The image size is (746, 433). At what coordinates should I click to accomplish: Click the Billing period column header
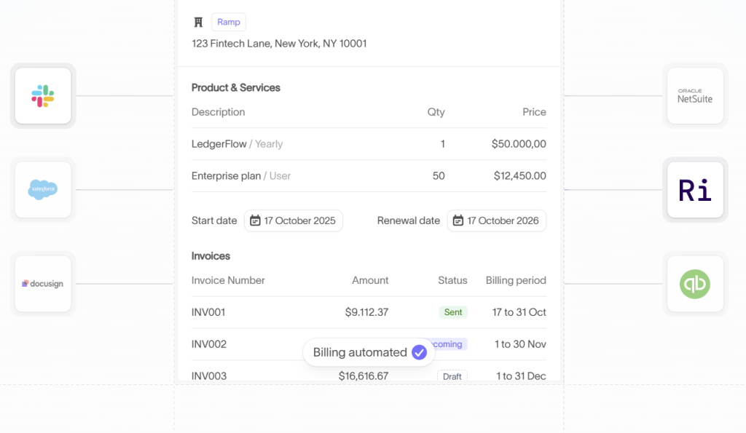pyautogui.click(x=516, y=280)
